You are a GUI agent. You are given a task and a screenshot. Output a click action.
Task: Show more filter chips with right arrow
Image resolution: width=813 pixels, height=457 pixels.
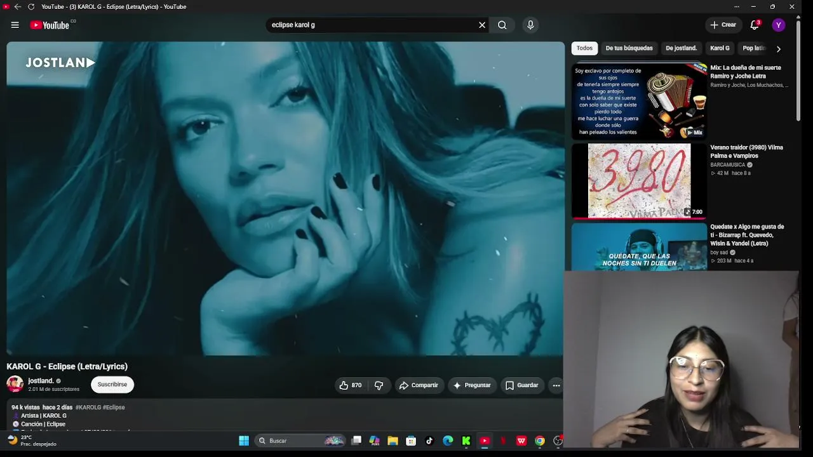pos(779,49)
